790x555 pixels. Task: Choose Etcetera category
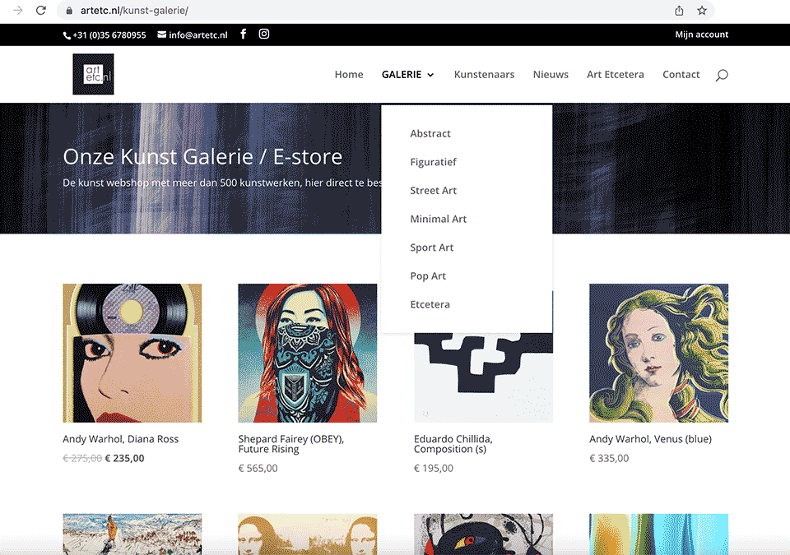(x=430, y=305)
